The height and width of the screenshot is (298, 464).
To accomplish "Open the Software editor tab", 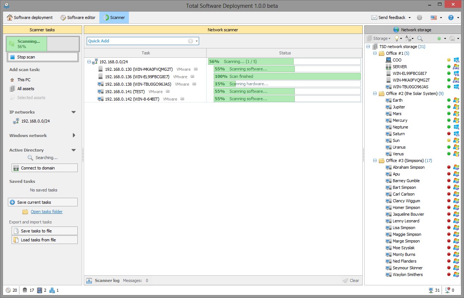I will click(x=78, y=18).
